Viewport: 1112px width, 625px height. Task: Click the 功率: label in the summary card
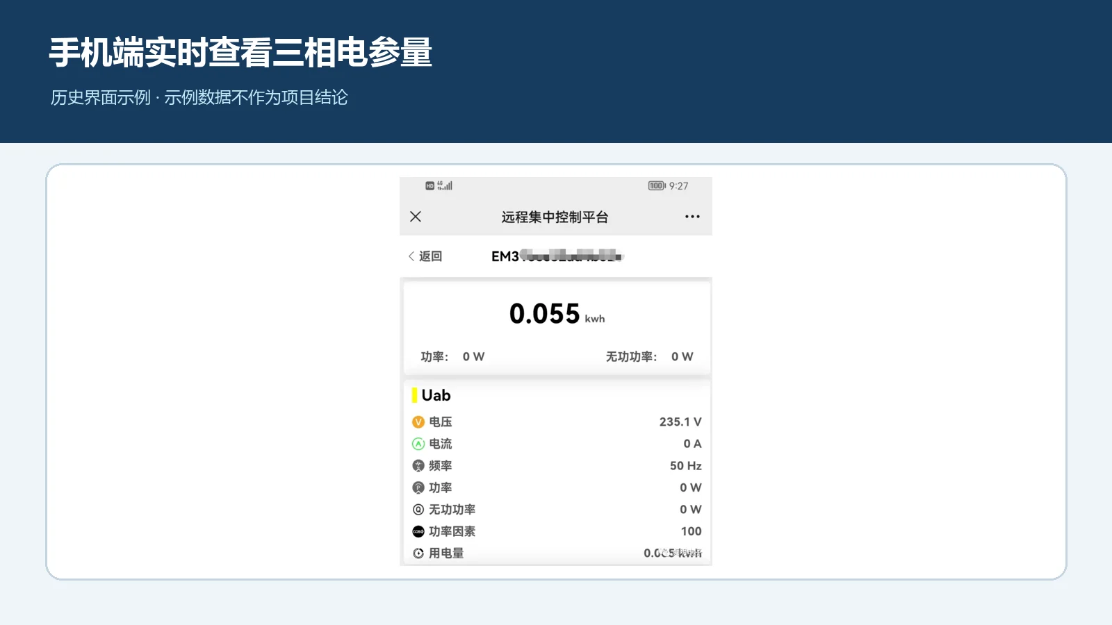point(434,357)
